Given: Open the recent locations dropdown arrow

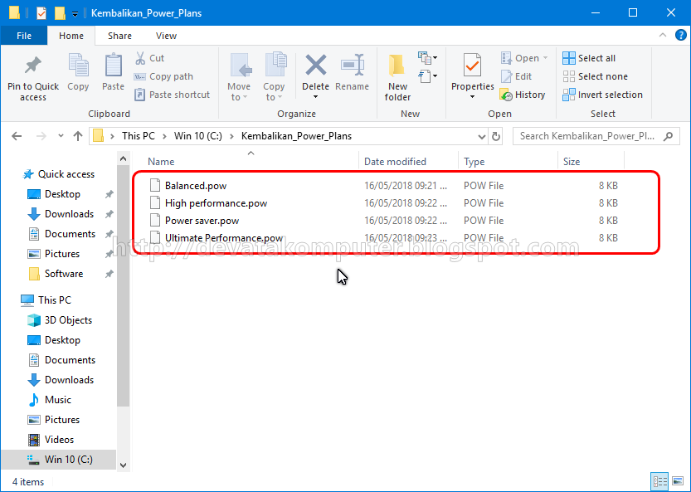Looking at the screenshot, I should 61,136.
